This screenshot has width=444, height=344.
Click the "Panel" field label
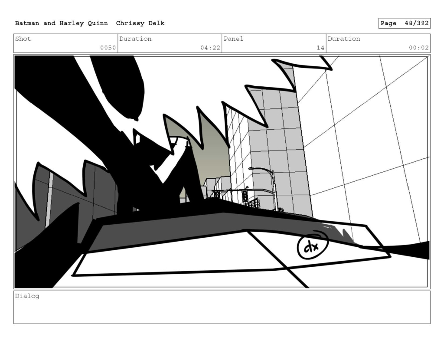pos(234,39)
